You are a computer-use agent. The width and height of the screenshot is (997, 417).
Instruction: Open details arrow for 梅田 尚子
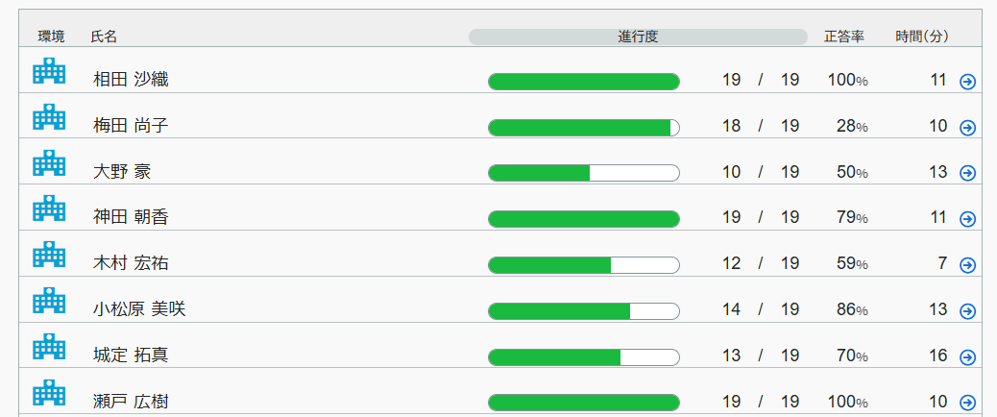point(967,128)
